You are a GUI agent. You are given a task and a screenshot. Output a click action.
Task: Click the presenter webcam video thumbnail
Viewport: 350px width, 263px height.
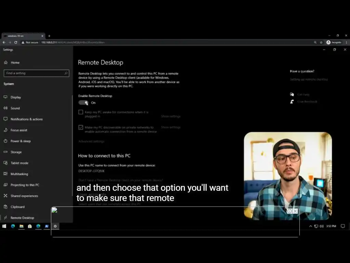(x=288, y=176)
